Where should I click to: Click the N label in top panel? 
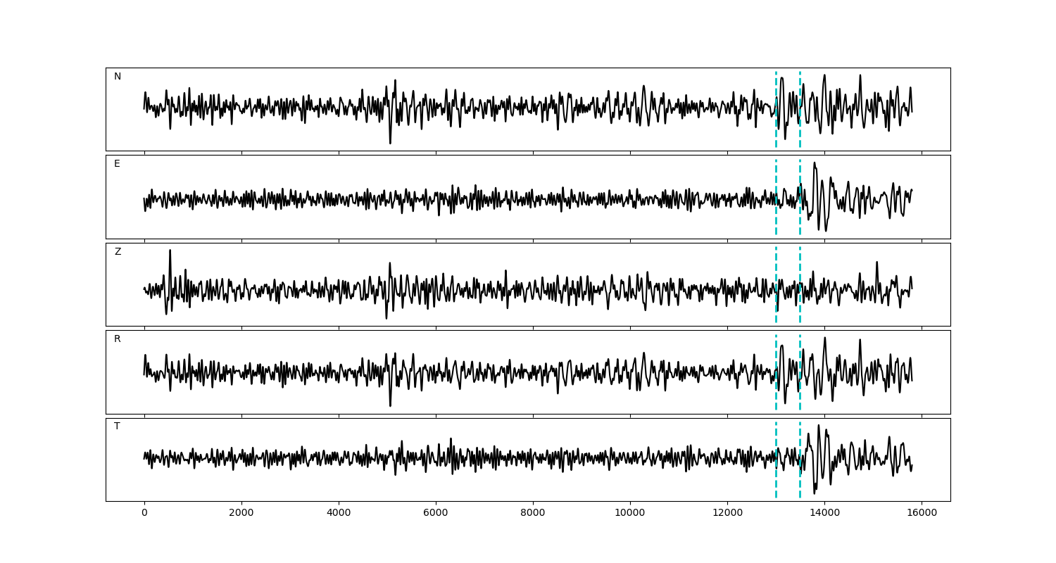[118, 77]
